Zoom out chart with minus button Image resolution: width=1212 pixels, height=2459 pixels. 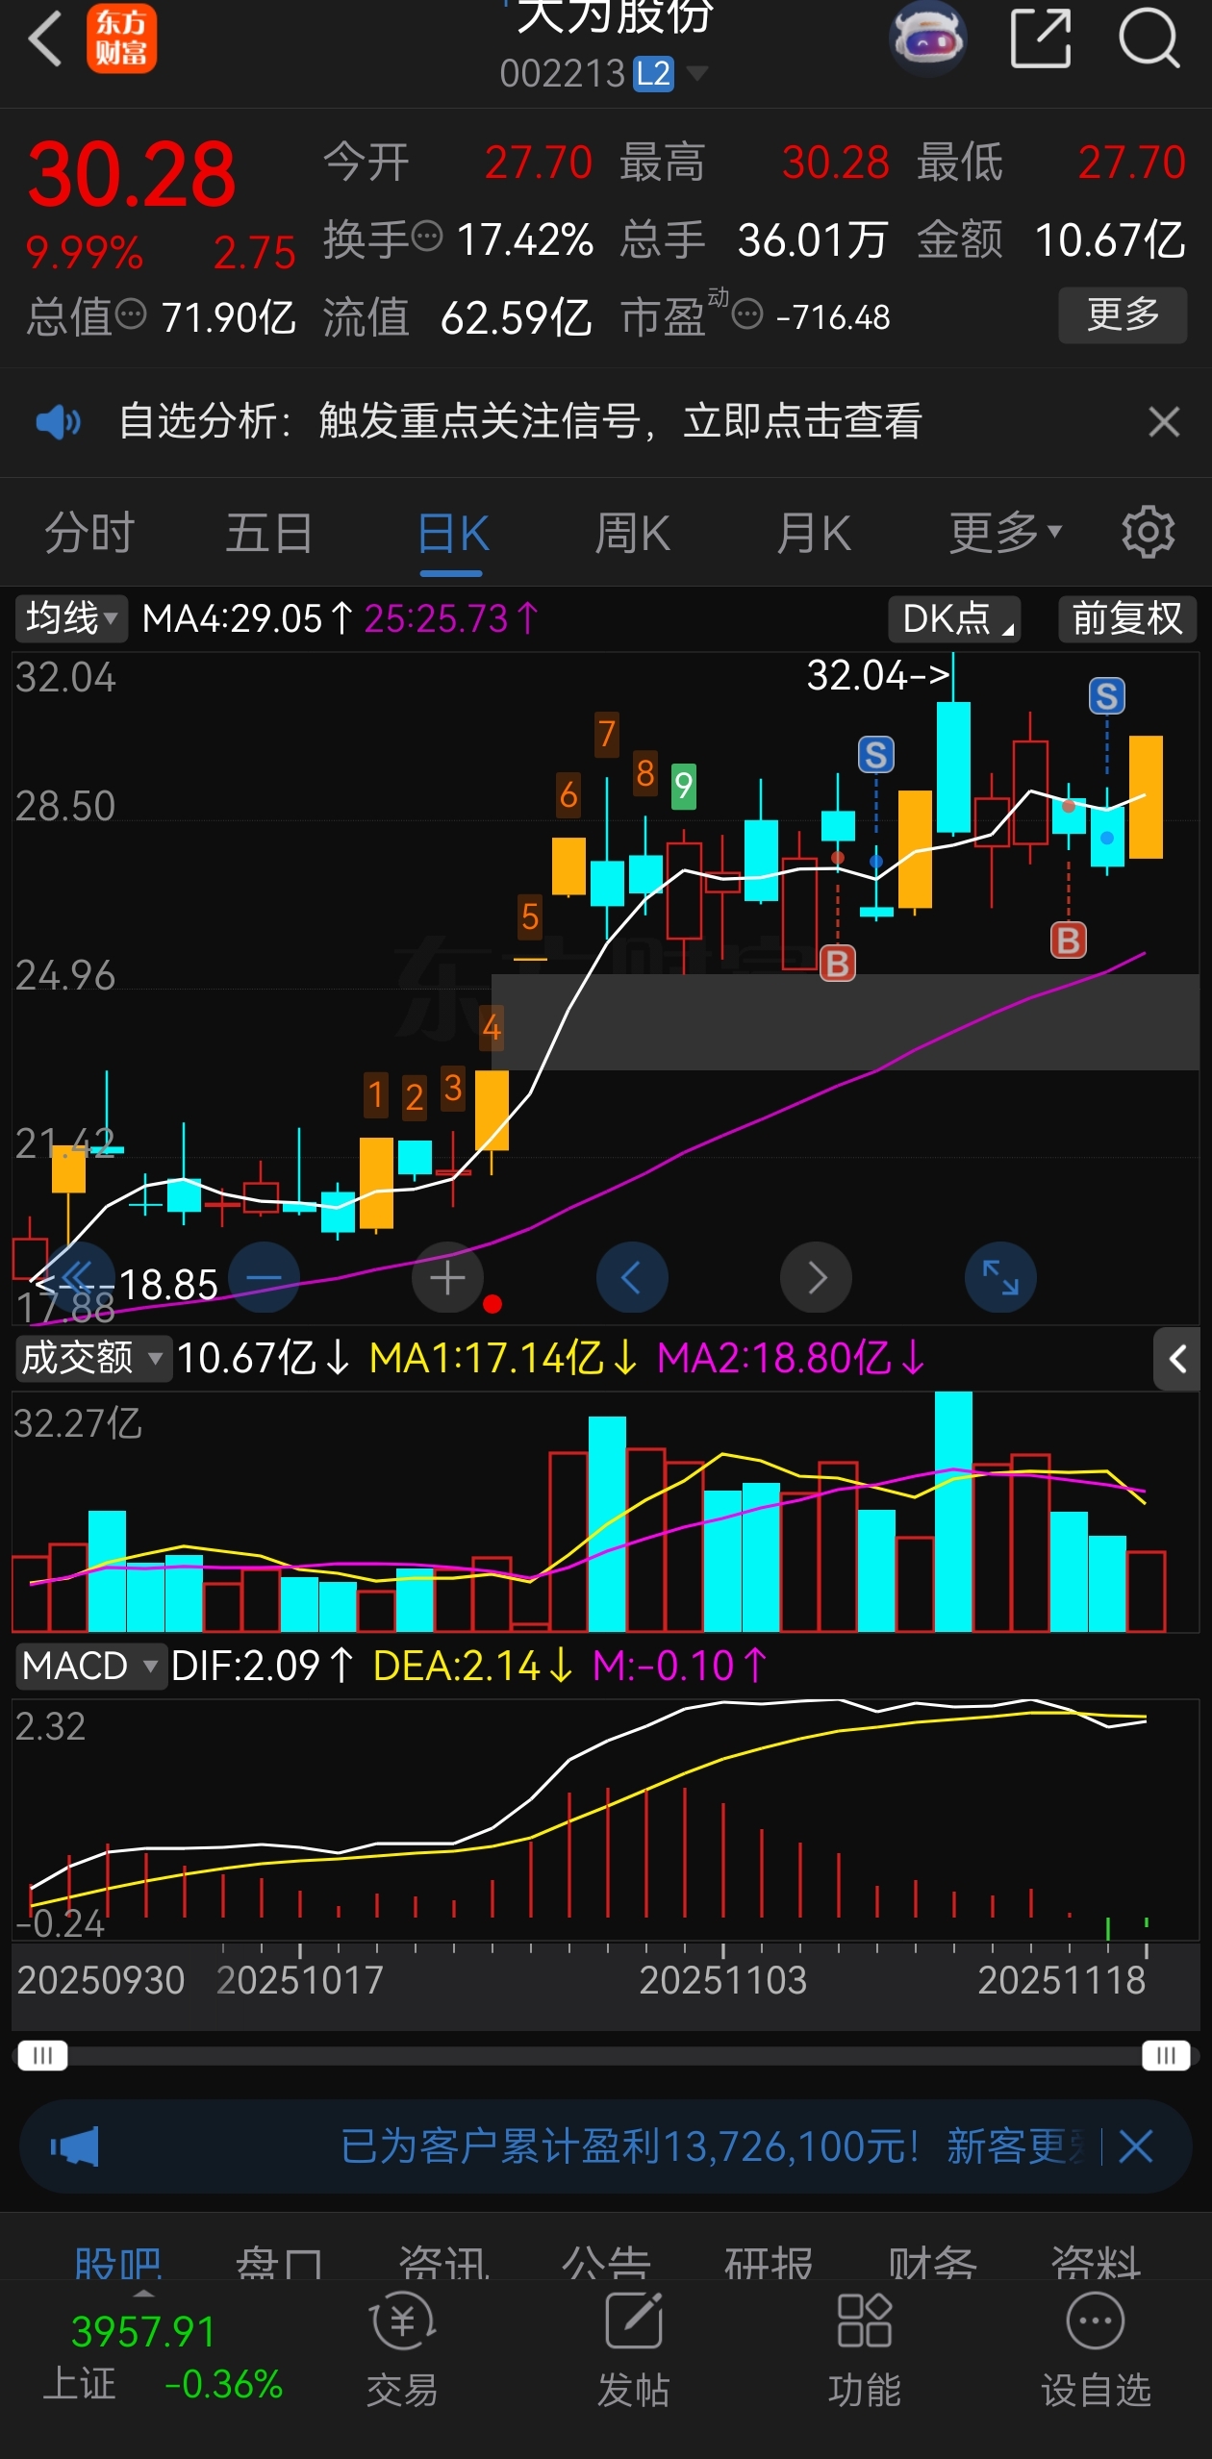[264, 1278]
